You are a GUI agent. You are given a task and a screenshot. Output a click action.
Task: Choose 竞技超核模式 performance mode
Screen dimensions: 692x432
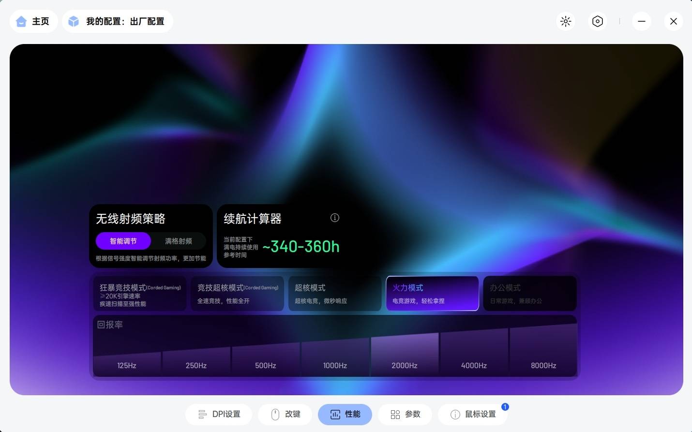(237, 294)
